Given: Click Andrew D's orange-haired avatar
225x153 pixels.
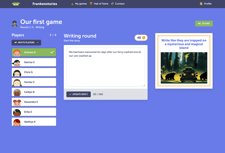Looking at the screenshot, I should pos(17,53).
